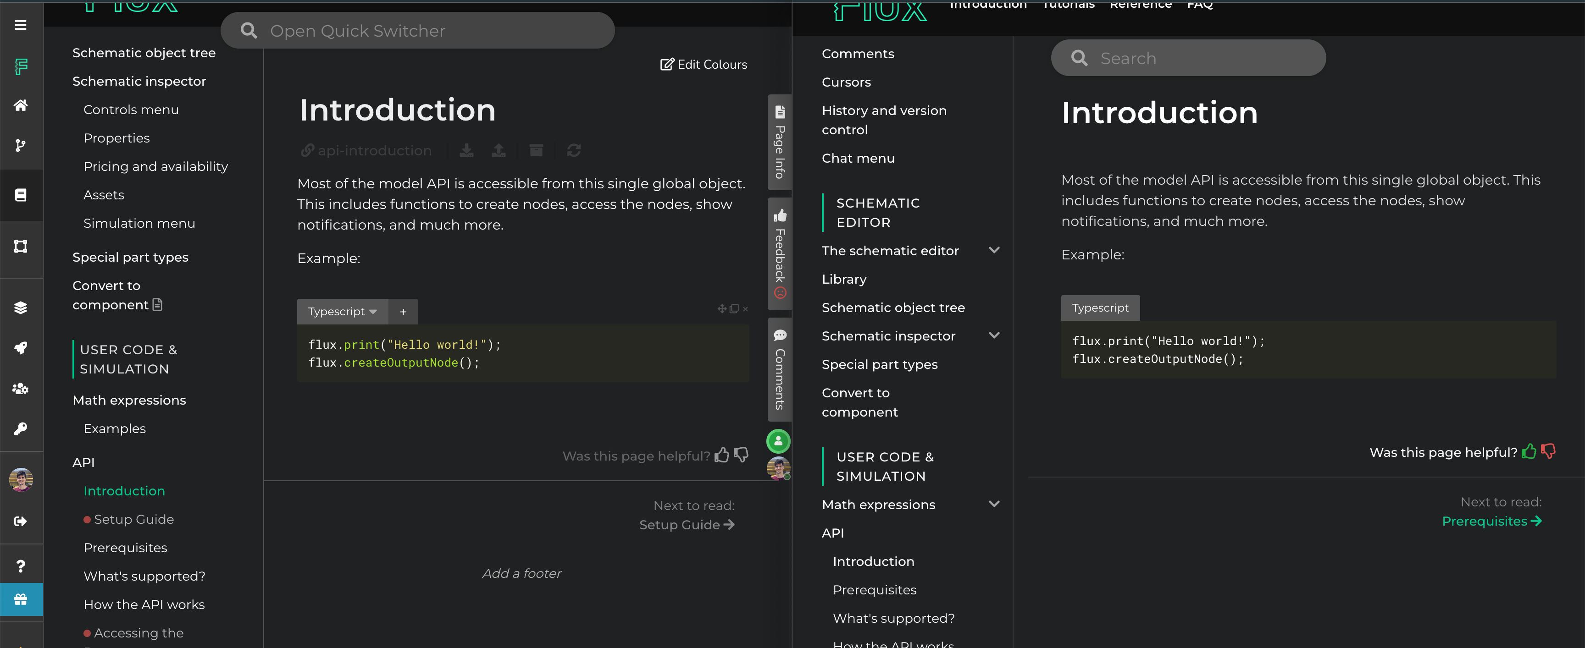The image size is (1585, 648).
Task: Click the refresh sync icon under title
Action: pos(574,151)
